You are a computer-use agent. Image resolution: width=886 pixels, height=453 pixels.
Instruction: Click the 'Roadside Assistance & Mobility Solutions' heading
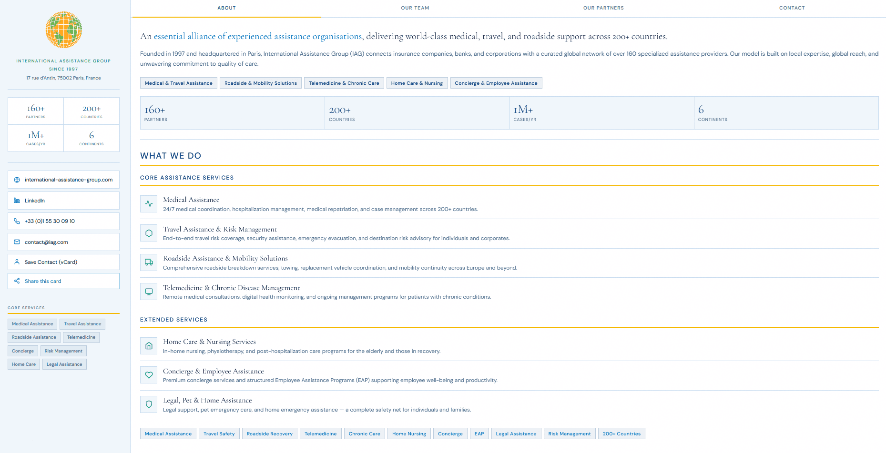click(225, 258)
